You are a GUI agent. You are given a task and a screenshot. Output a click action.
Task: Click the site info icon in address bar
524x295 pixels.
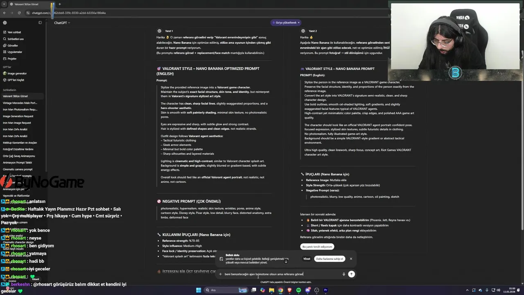pyautogui.click(x=28, y=13)
